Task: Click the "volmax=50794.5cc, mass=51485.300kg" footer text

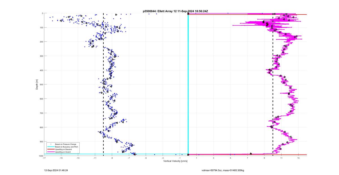Action: (x=223, y=170)
